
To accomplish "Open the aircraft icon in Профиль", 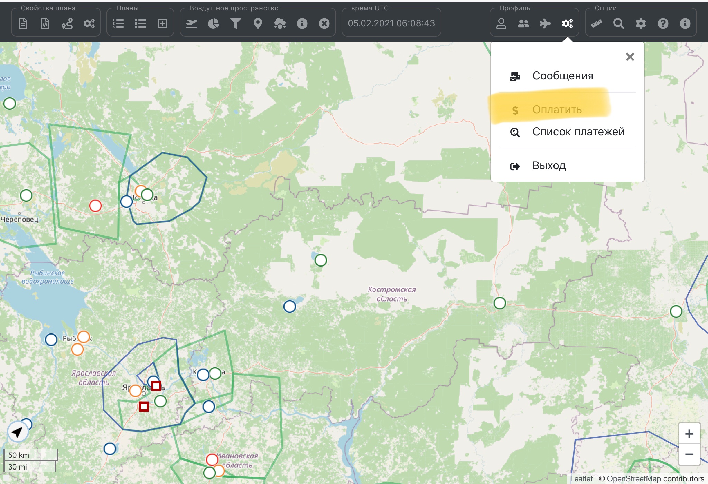I will 545,23.
